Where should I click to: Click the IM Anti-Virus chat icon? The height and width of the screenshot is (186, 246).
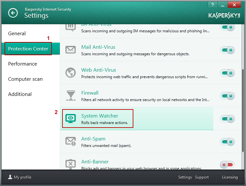pyautogui.click(x=71, y=28)
